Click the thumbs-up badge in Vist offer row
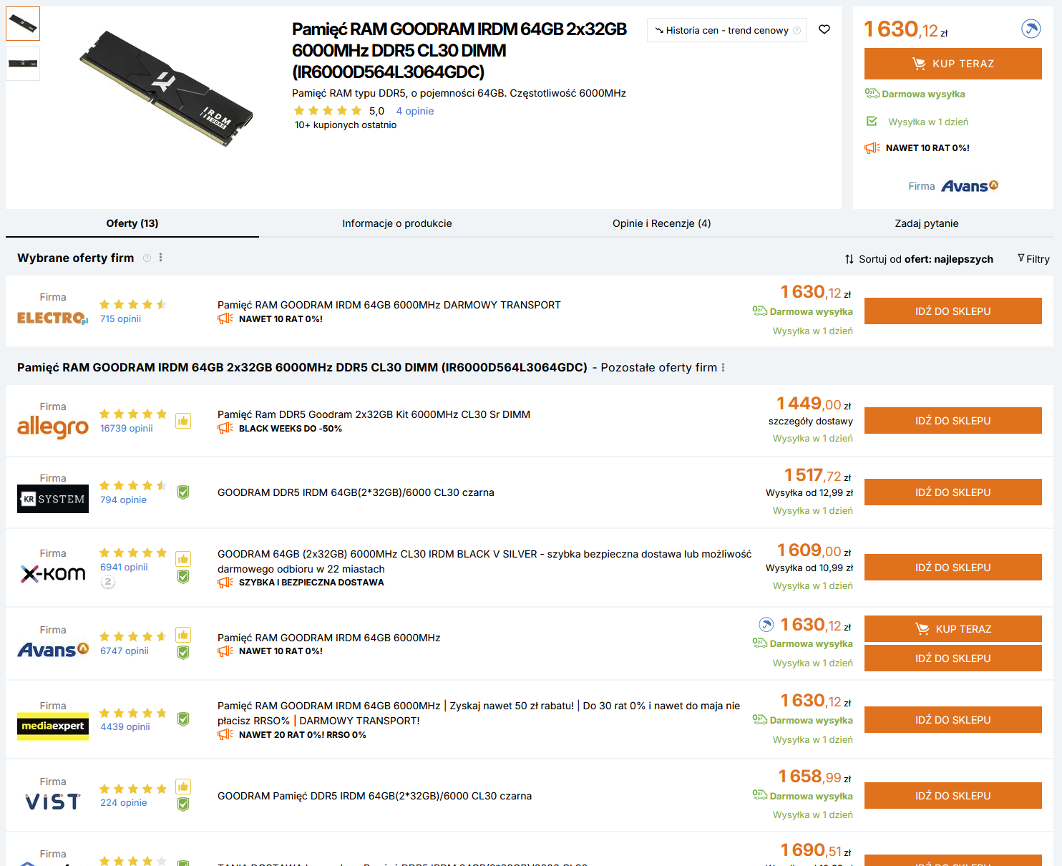This screenshot has height=866, width=1062. 183,787
